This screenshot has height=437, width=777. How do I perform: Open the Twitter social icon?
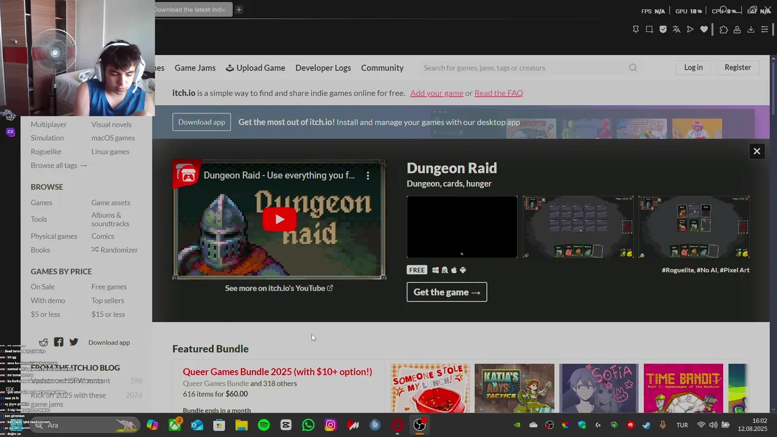pyautogui.click(x=73, y=342)
